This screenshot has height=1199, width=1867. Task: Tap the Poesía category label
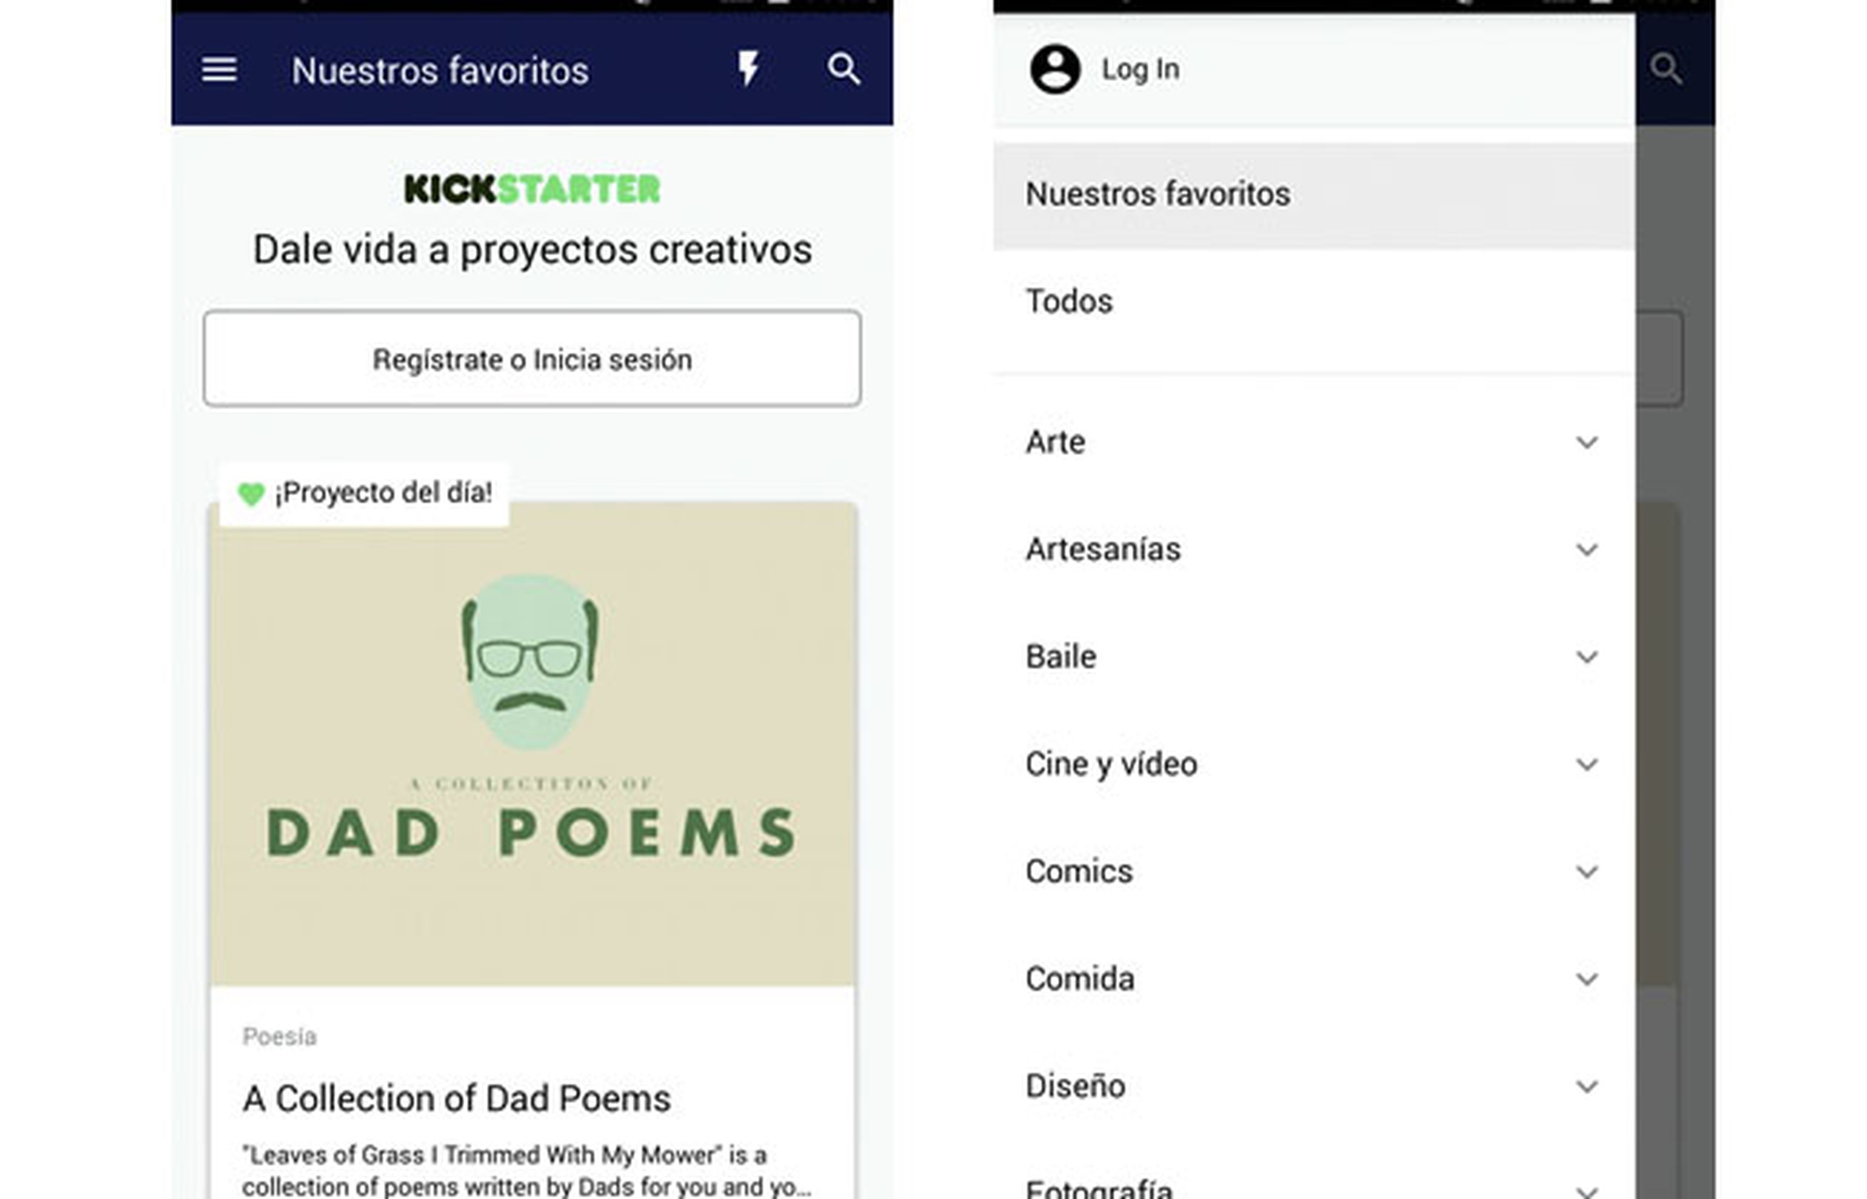pyautogui.click(x=279, y=1037)
